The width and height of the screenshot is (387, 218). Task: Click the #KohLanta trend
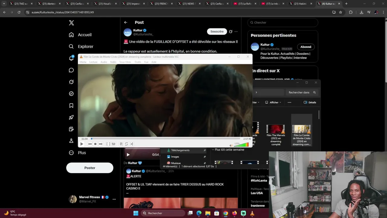(259, 180)
